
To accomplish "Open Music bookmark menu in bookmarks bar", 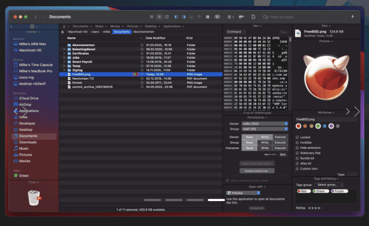I will click(101, 27).
